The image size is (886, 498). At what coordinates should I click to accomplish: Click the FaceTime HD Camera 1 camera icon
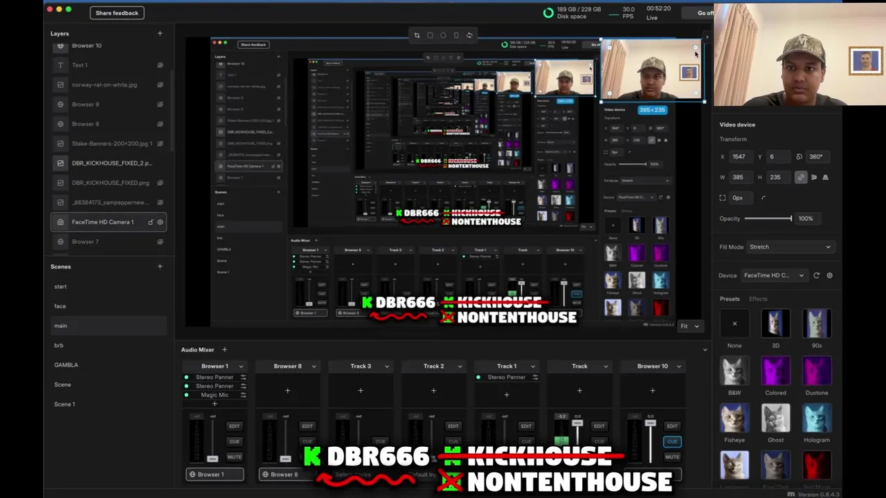coord(60,222)
